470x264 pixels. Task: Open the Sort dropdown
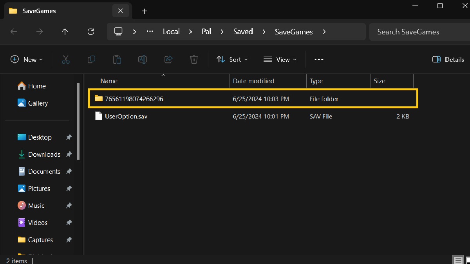(232, 59)
